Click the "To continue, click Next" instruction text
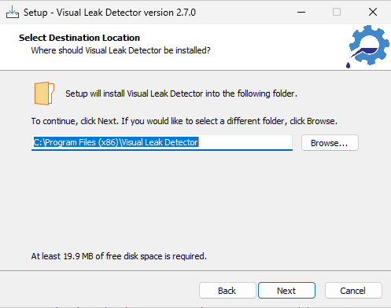This screenshot has width=391, height=308. [184, 121]
